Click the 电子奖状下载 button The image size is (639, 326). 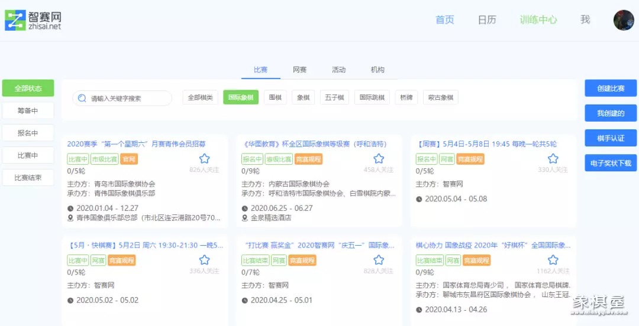point(611,163)
